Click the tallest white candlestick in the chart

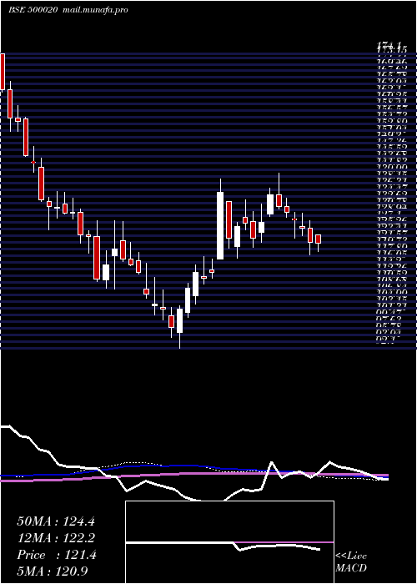pos(220,225)
